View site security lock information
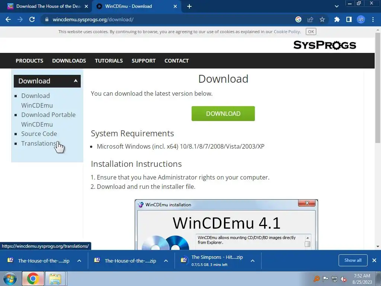This screenshot has height=286, width=381. click(47, 19)
